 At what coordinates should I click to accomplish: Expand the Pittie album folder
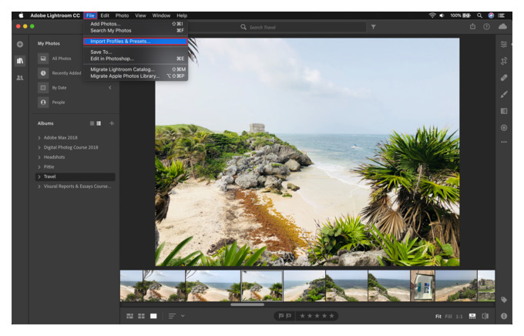(39, 166)
